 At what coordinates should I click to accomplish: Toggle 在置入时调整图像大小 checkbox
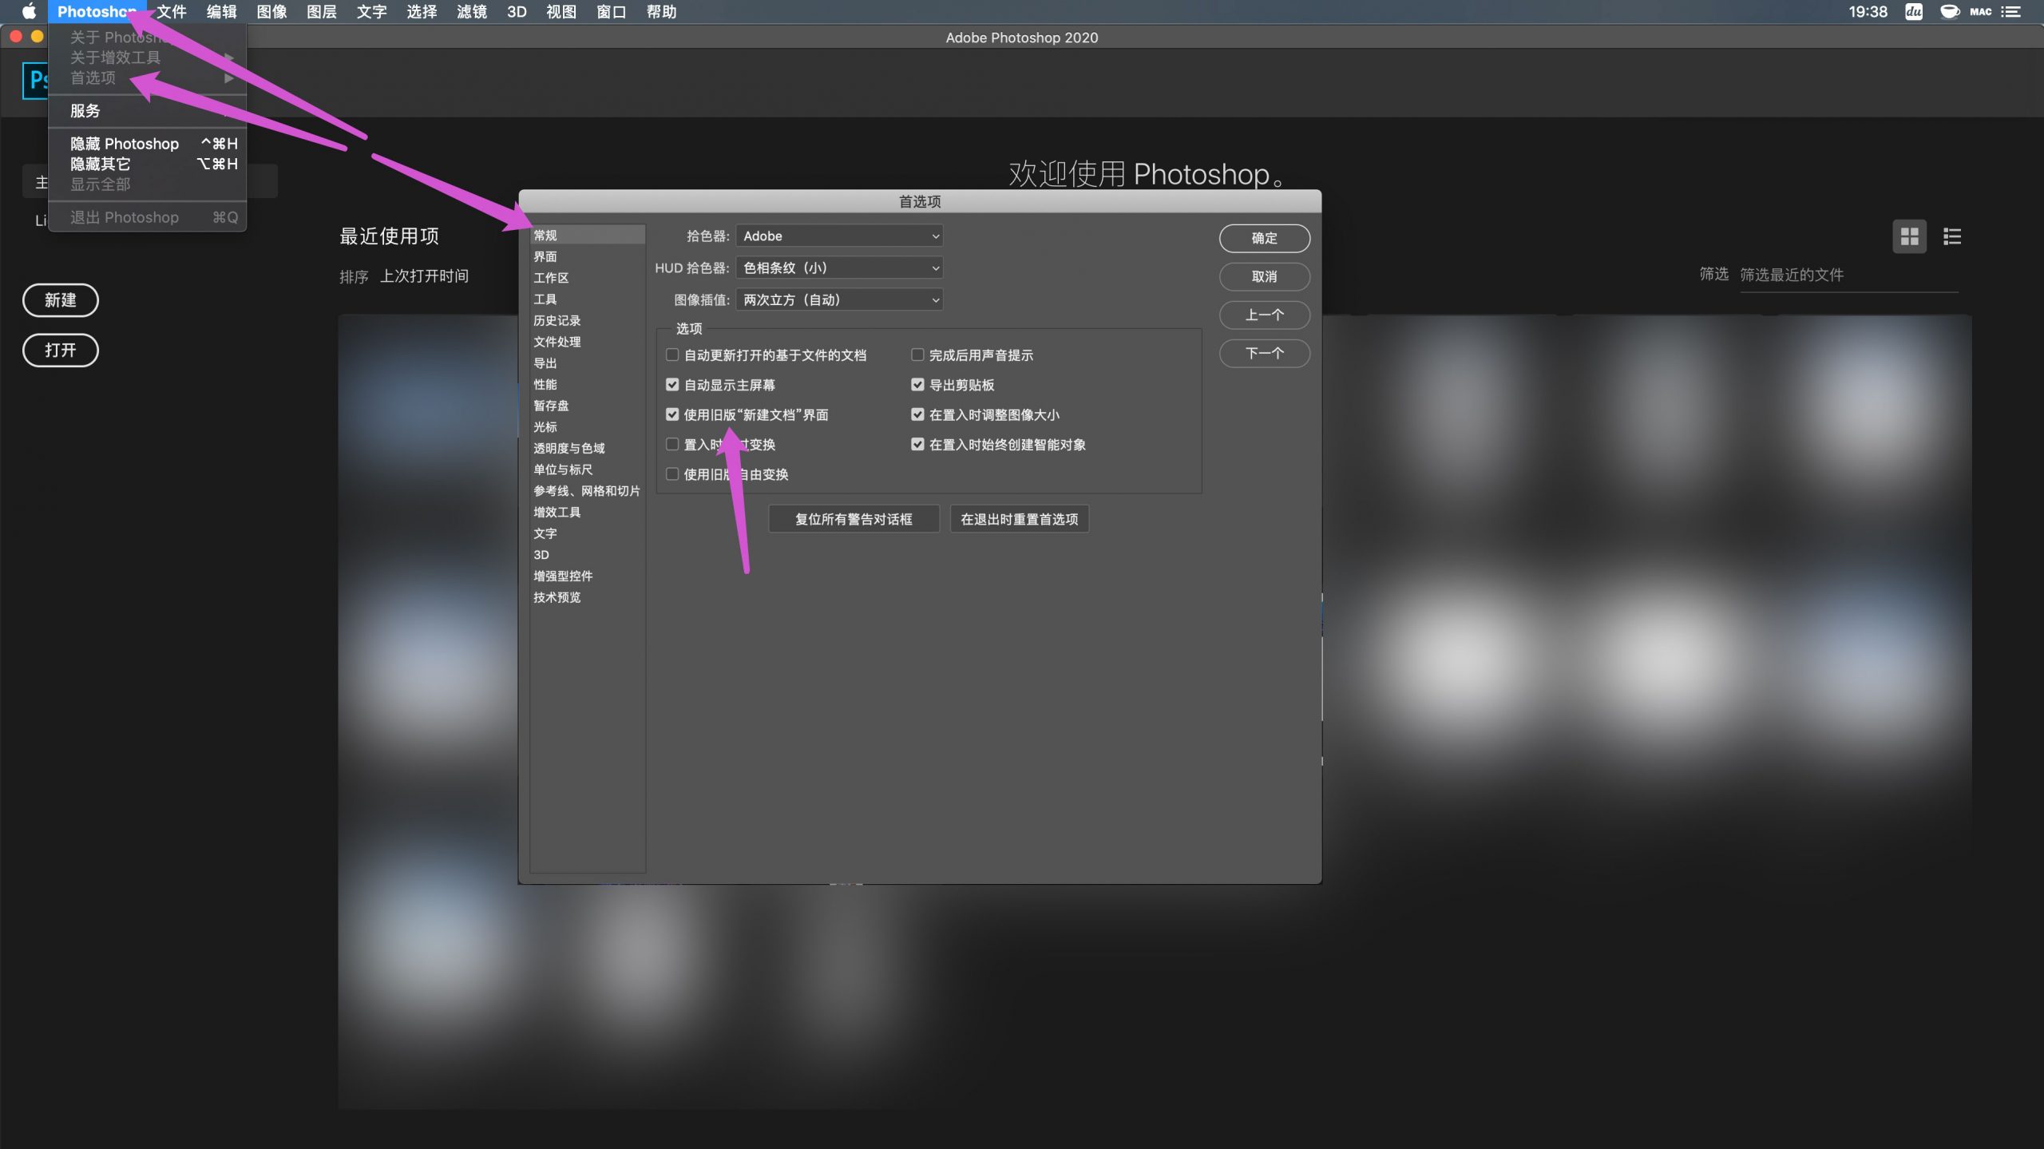[x=917, y=414]
